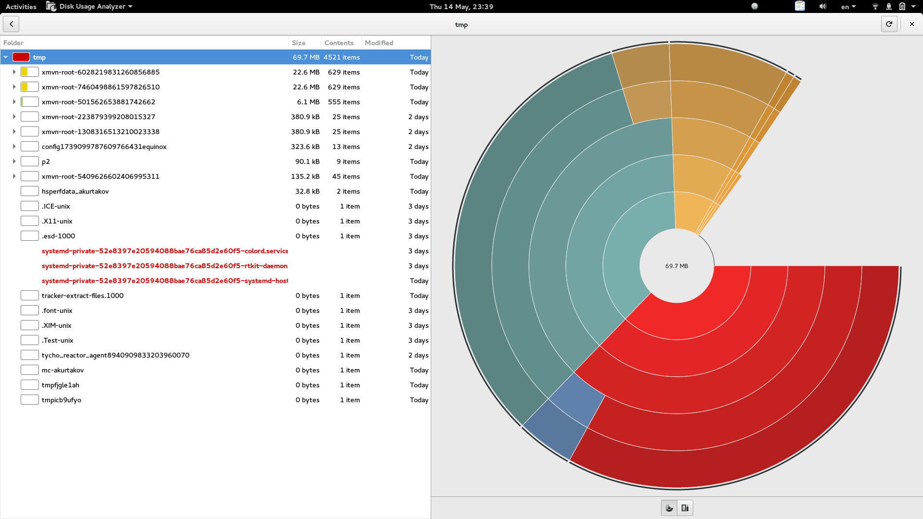The width and height of the screenshot is (923, 519).
Task: Select the hsperfdata_akurtakov row
Action: pyautogui.click(x=215, y=191)
